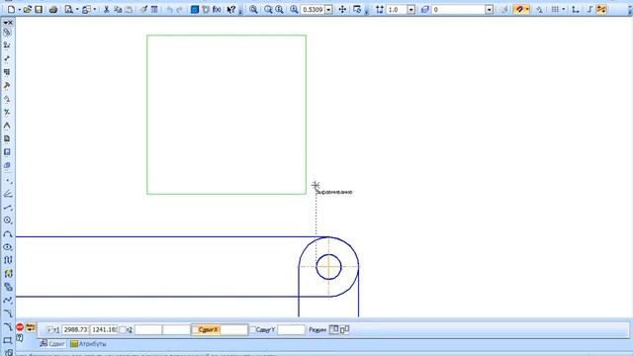
Task: Switch to the Сдвиг tab
Action: pyautogui.click(x=52, y=344)
